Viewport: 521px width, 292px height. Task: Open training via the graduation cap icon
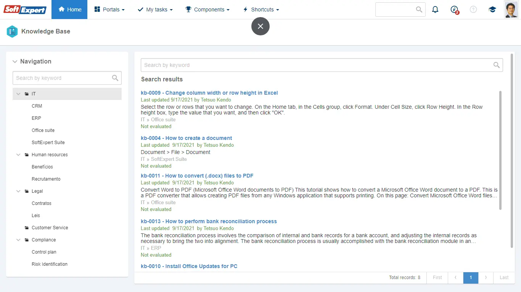tap(492, 9)
